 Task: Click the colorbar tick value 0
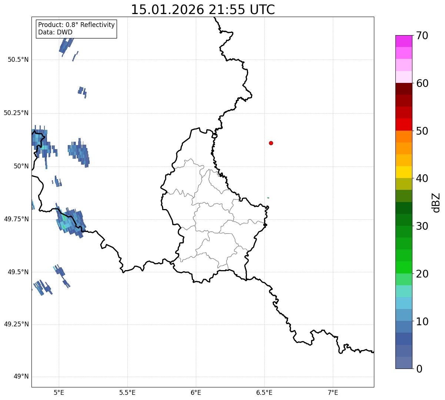(x=419, y=369)
